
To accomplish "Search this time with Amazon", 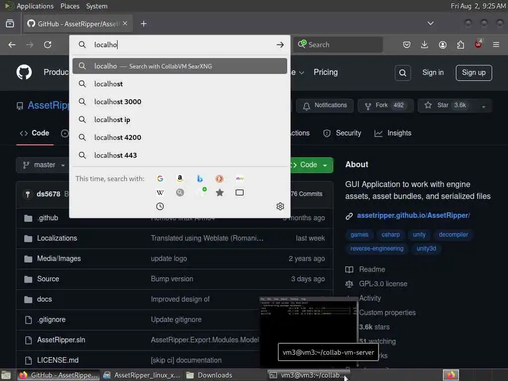I will coord(180,179).
